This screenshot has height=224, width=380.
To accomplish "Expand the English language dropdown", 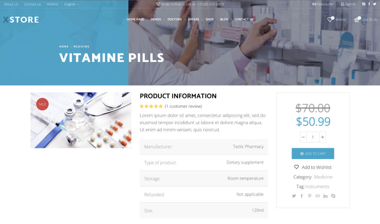I will coord(71,4).
